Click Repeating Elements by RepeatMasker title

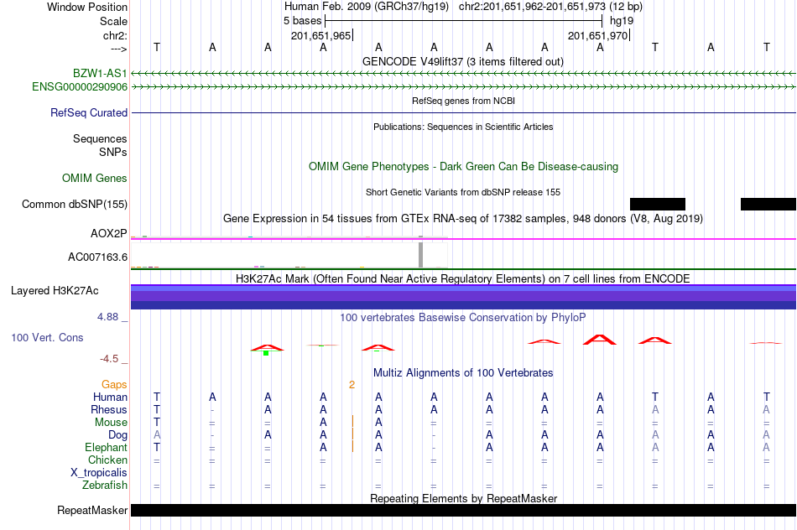click(x=463, y=498)
